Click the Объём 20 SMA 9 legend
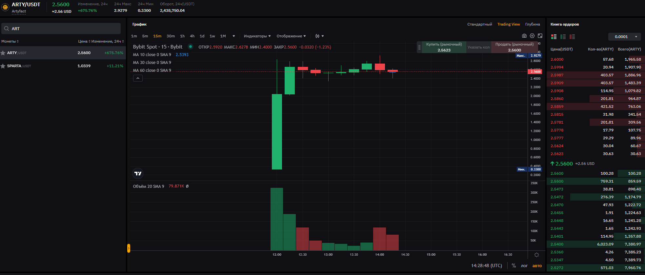This screenshot has height=275, width=645. 149,186
